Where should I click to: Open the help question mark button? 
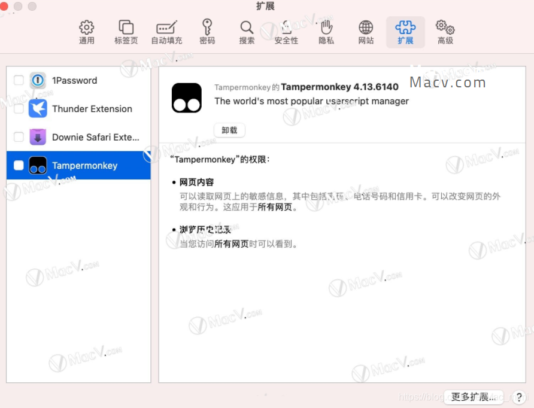518,397
